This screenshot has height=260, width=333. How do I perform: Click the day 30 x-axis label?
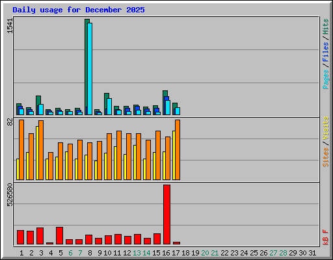click(302, 253)
